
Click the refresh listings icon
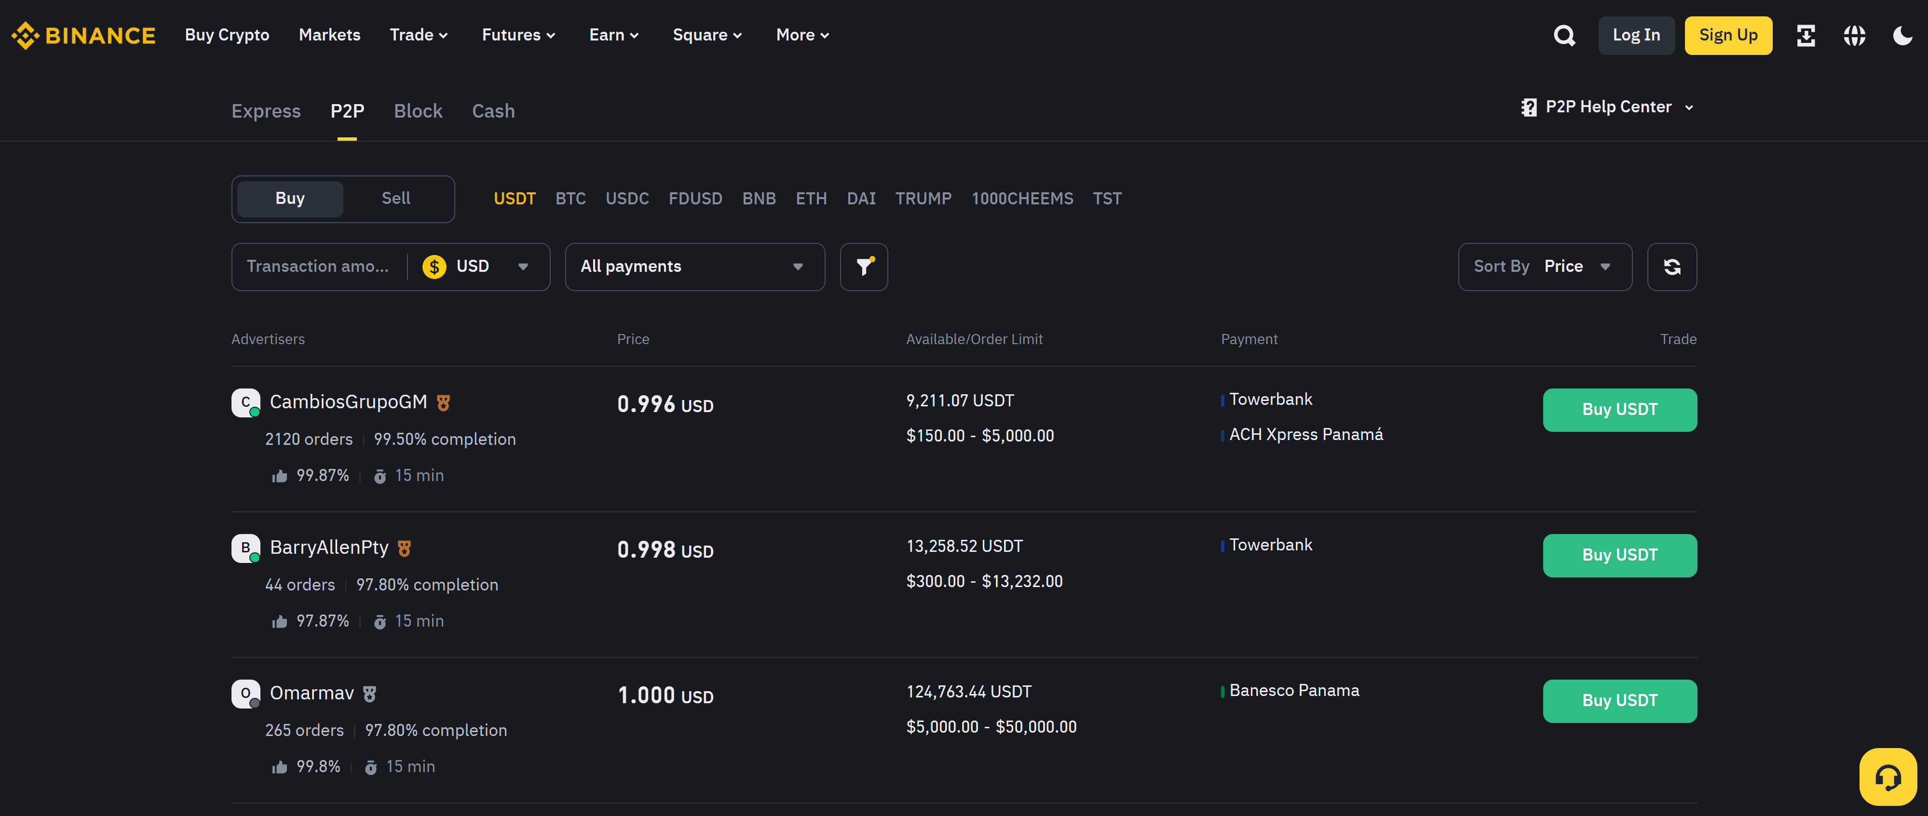(1671, 267)
